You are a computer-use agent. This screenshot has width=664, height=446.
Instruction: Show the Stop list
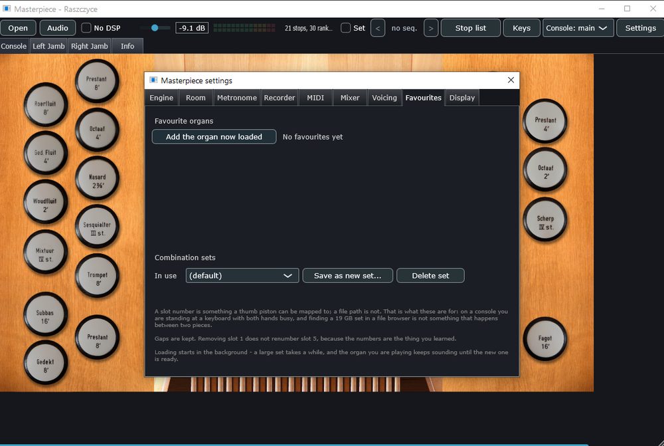[x=471, y=29]
